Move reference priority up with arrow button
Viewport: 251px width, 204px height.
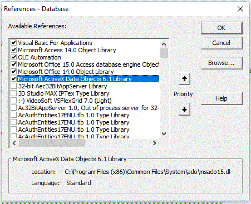pos(184,79)
